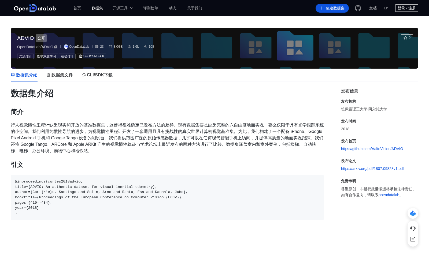
Task: Click the file count icon showing 23
Action: [x=97, y=47]
